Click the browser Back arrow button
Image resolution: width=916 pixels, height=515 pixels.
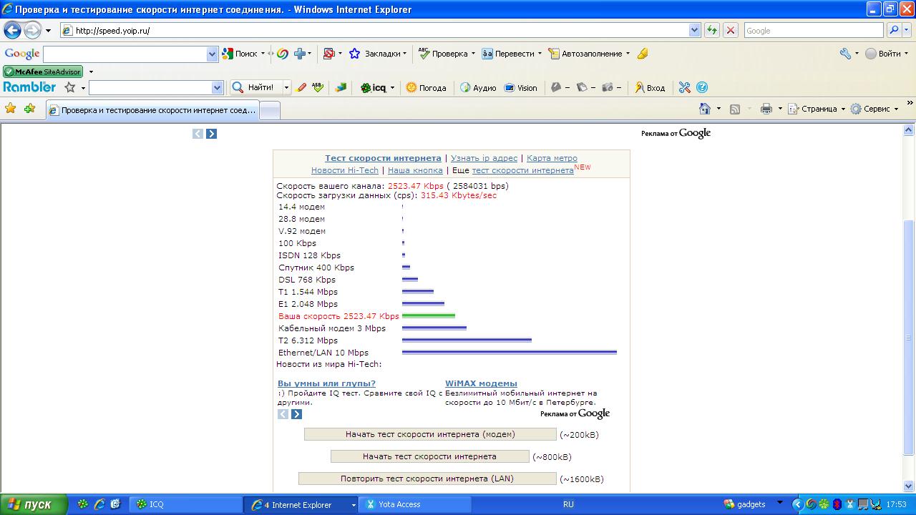(13, 31)
